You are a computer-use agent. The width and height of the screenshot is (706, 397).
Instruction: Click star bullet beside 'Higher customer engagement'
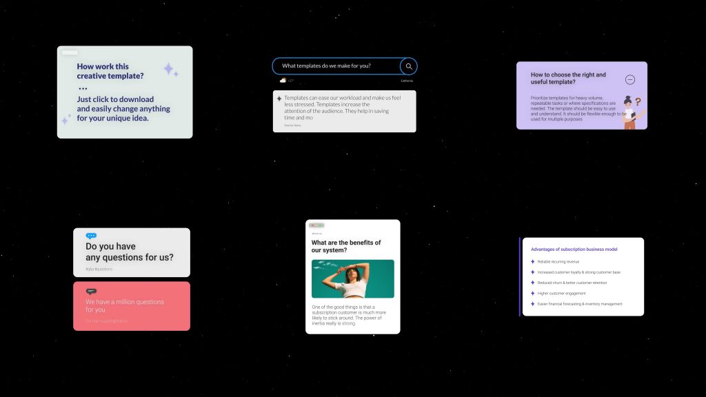(x=533, y=294)
